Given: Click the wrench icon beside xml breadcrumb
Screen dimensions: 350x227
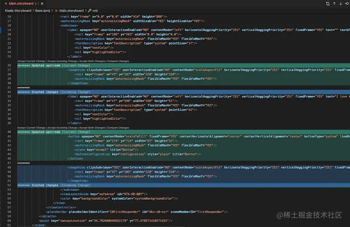Looking at the screenshot, I should tap(89, 11).
